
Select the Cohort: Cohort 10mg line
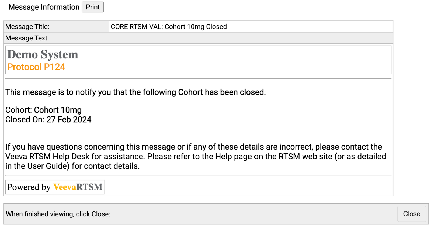[x=43, y=110]
